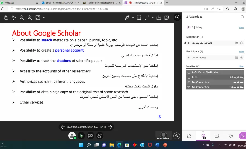This screenshot has height=149, width=246.
Task: Toggle fit-to-size view of the slide
Action: click(38, 18)
